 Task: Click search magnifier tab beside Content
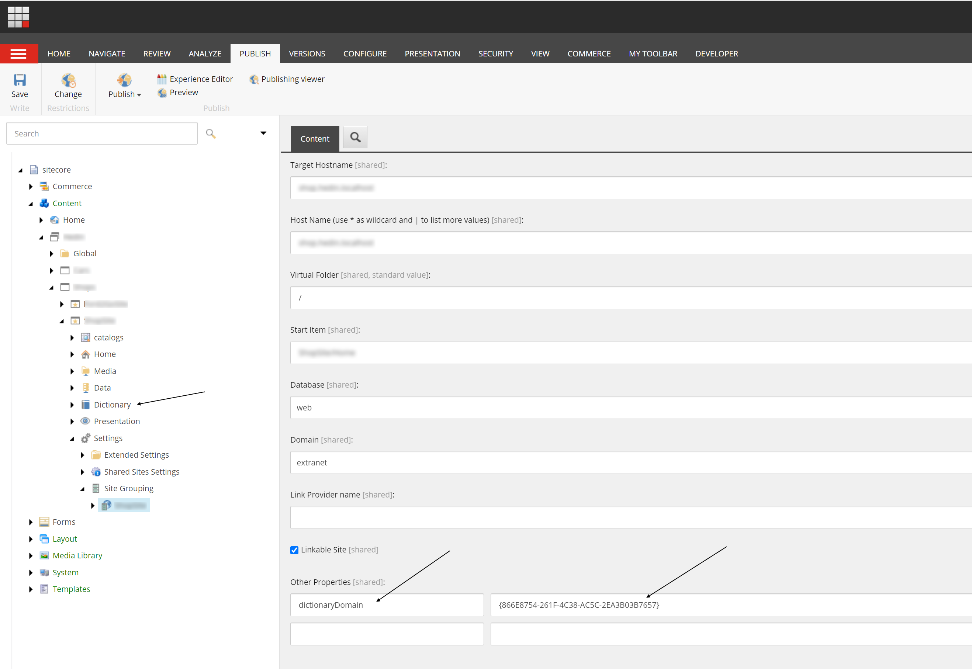[355, 137]
